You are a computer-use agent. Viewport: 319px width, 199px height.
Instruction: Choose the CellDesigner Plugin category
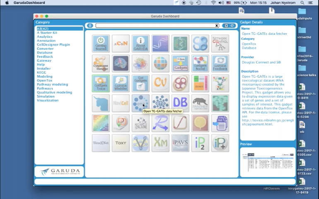(x=53, y=45)
